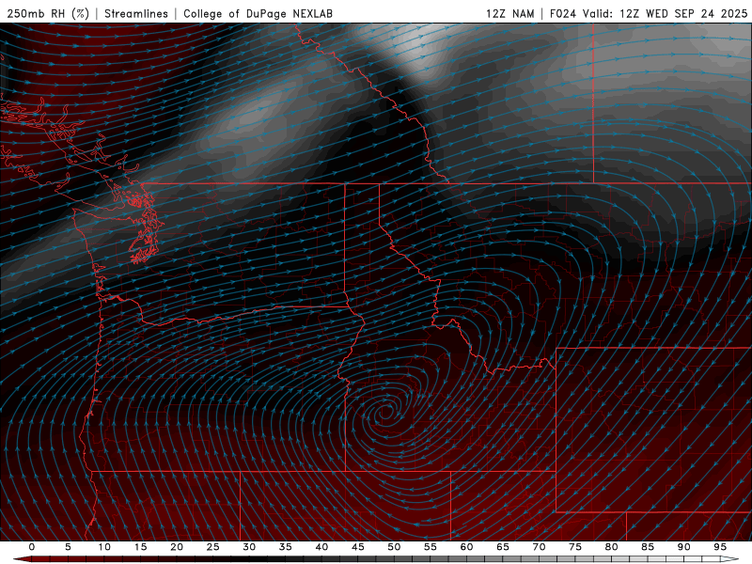
Task: Click the '95' colorbar scale label
Action: pyautogui.click(x=720, y=547)
